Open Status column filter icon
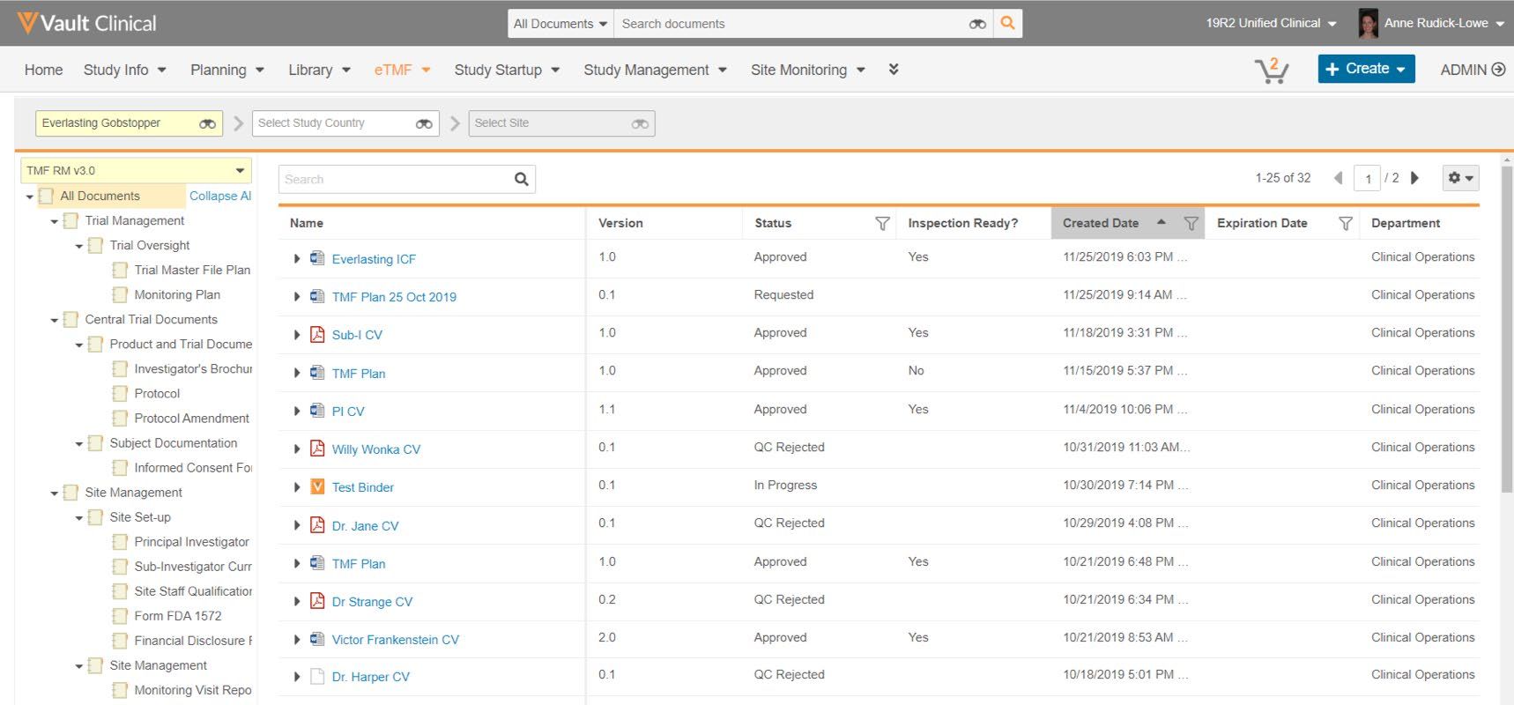 [882, 224]
